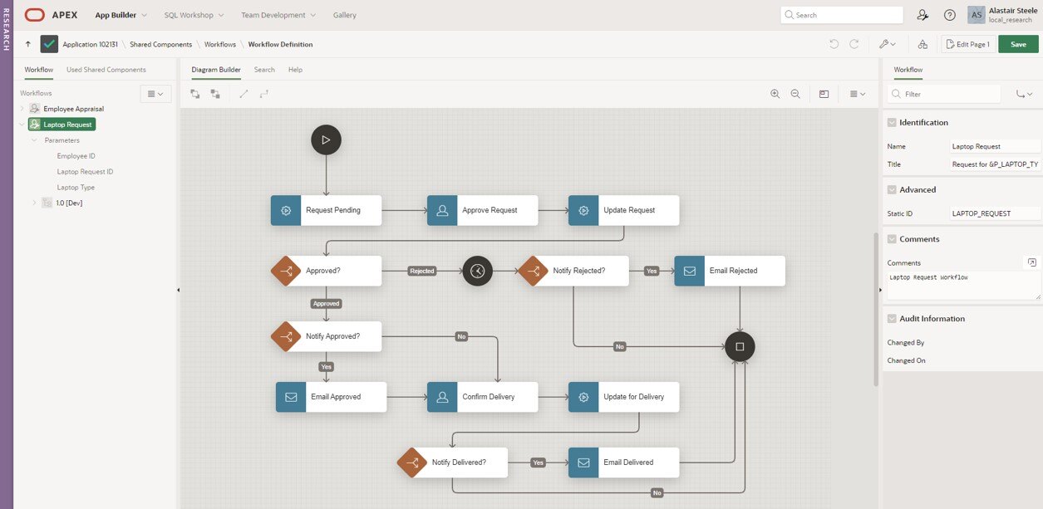Click the Oracle APEX logo
Viewport: 1043px width, 509px height.
(x=51, y=15)
